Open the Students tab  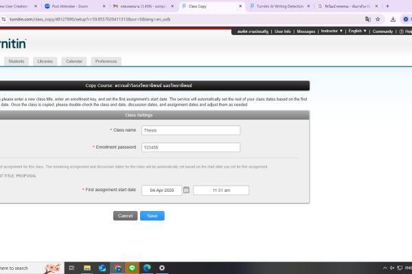(x=16, y=62)
